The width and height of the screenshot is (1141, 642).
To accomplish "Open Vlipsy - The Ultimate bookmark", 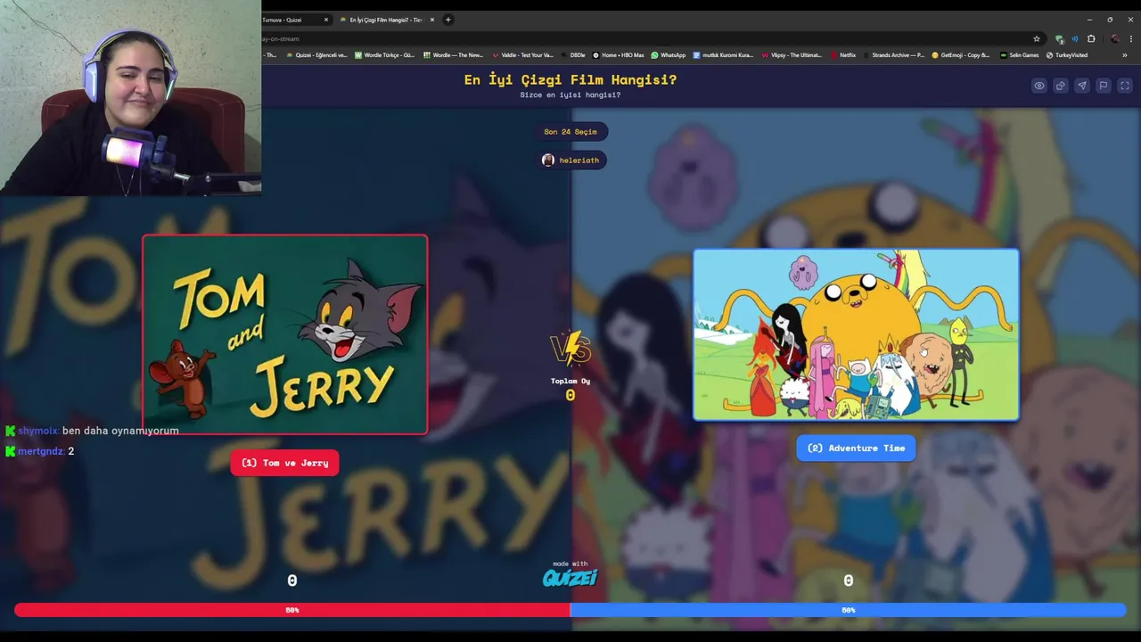I will (x=792, y=55).
